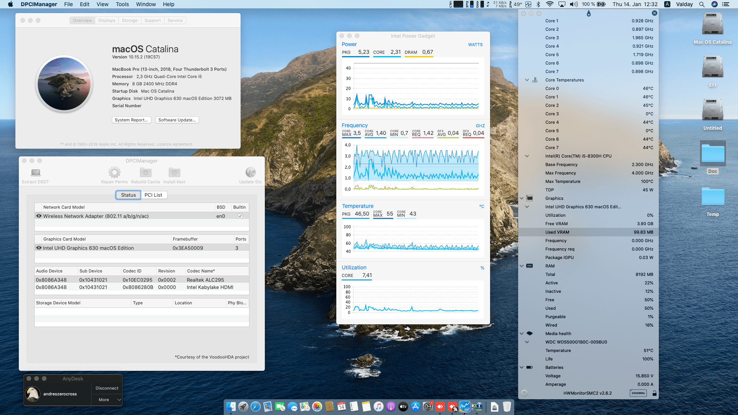The width and height of the screenshot is (738, 415).
Task: Collapse the WDC WDS500G1B0C drive group
Action: (527, 342)
